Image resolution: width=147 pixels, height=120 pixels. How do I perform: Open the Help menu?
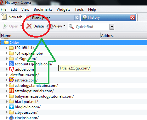[x=92, y=9]
